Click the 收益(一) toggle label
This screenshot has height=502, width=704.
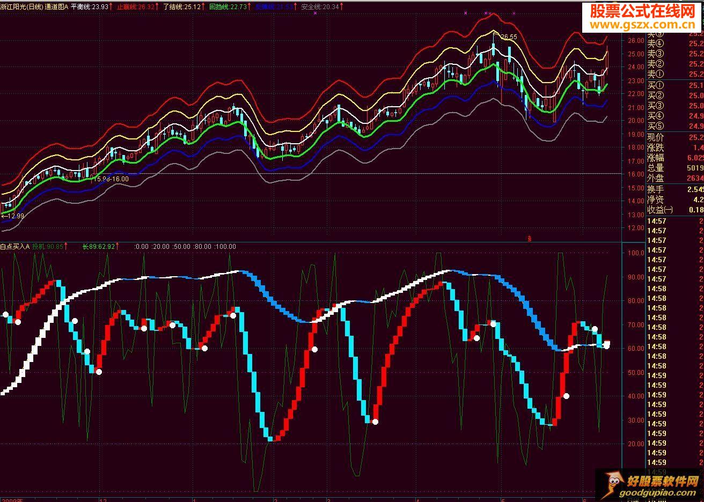click(660, 210)
